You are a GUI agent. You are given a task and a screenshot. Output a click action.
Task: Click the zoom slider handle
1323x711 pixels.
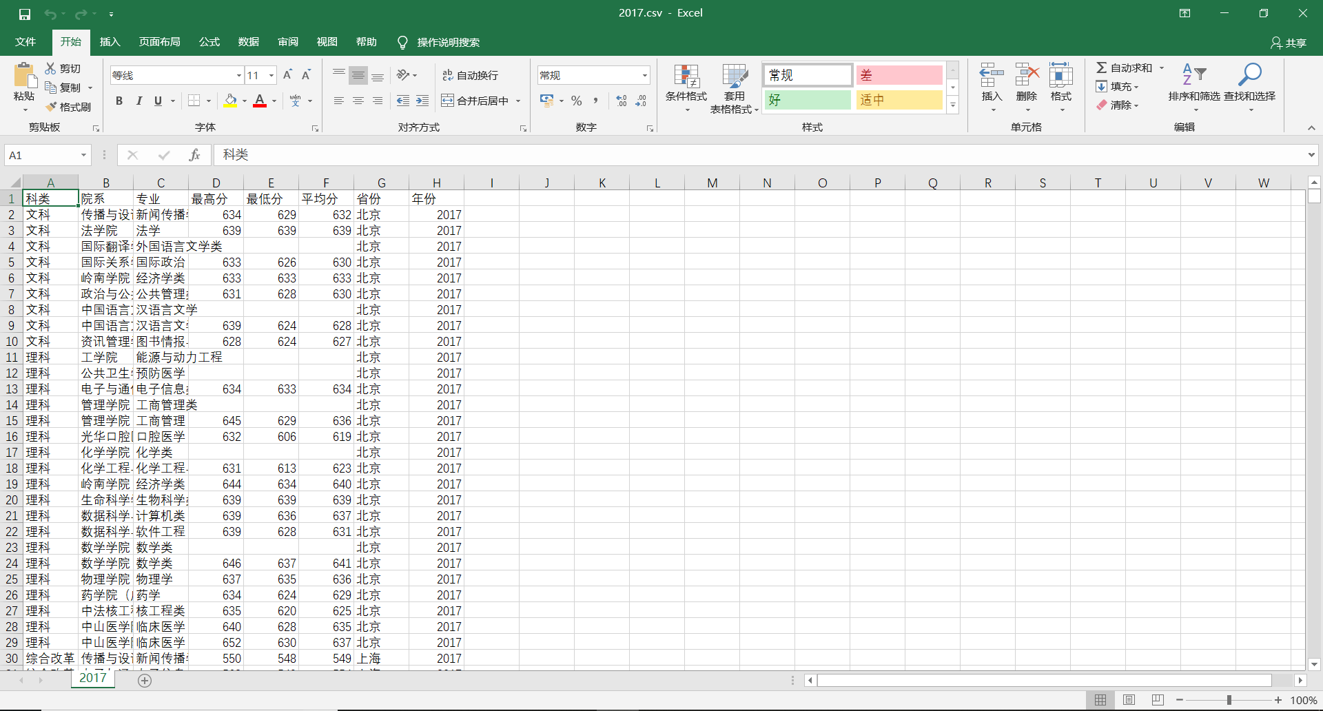(1229, 700)
